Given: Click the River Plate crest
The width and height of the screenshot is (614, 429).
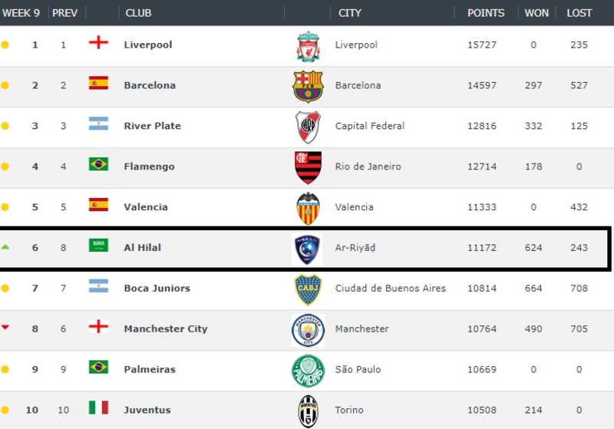Looking at the screenshot, I should click(308, 127).
